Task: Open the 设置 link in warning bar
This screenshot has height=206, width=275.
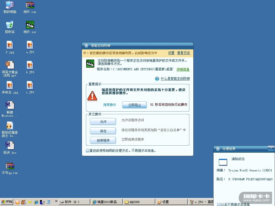Action: [x=171, y=53]
